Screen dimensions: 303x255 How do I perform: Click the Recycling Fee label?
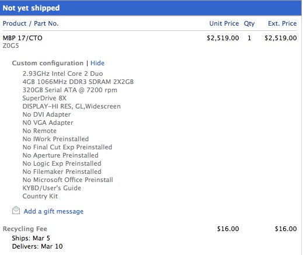(x=25, y=229)
